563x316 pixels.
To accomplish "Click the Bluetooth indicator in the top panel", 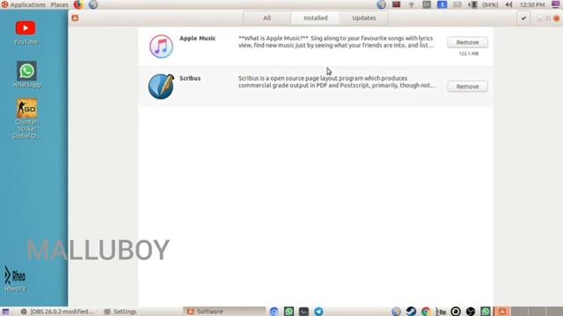I will 442,4.
